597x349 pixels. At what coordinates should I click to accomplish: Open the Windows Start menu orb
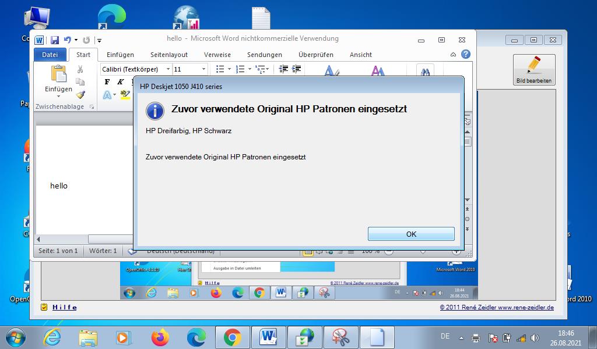pos(16,337)
